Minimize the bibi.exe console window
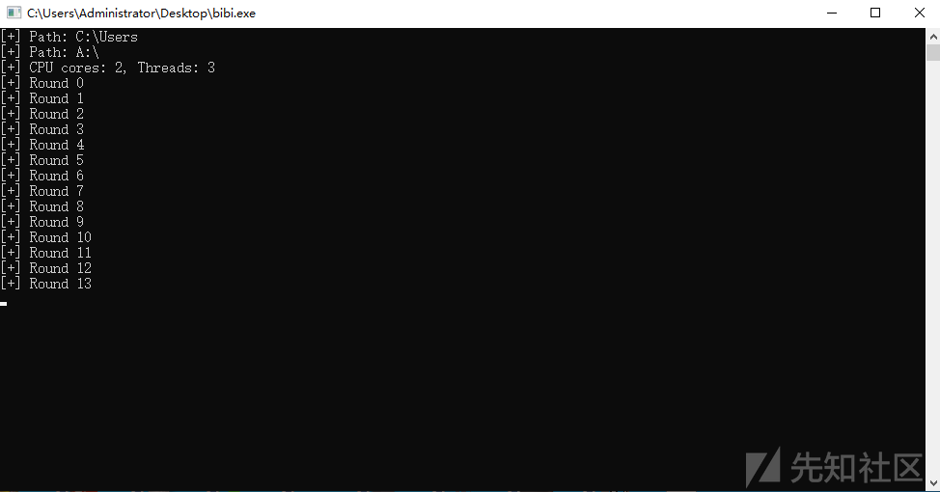 click(x=832, y=14)
